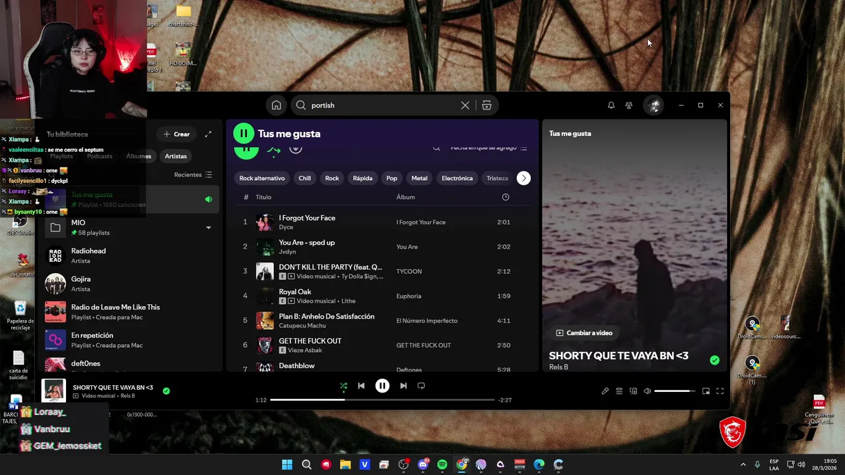Open Rels B artist in now playing panel
The width and height of the screenshot is (845, 475).
558,367
